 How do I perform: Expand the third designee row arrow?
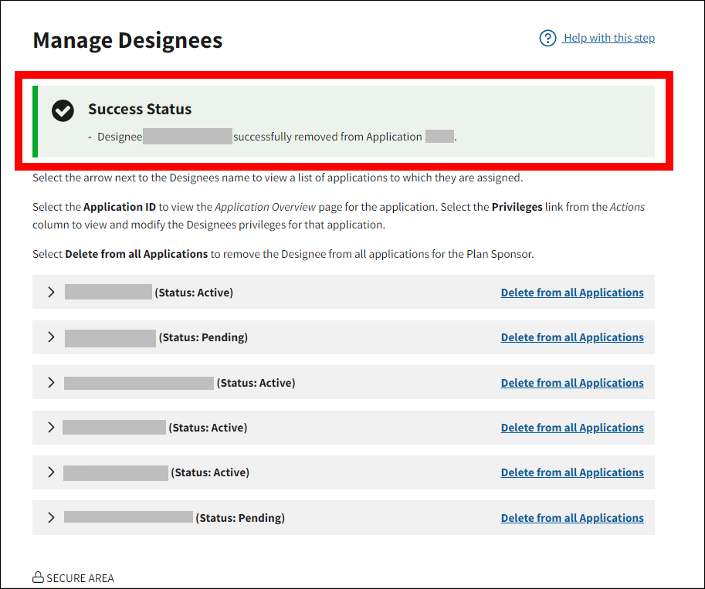click(51, 383)
